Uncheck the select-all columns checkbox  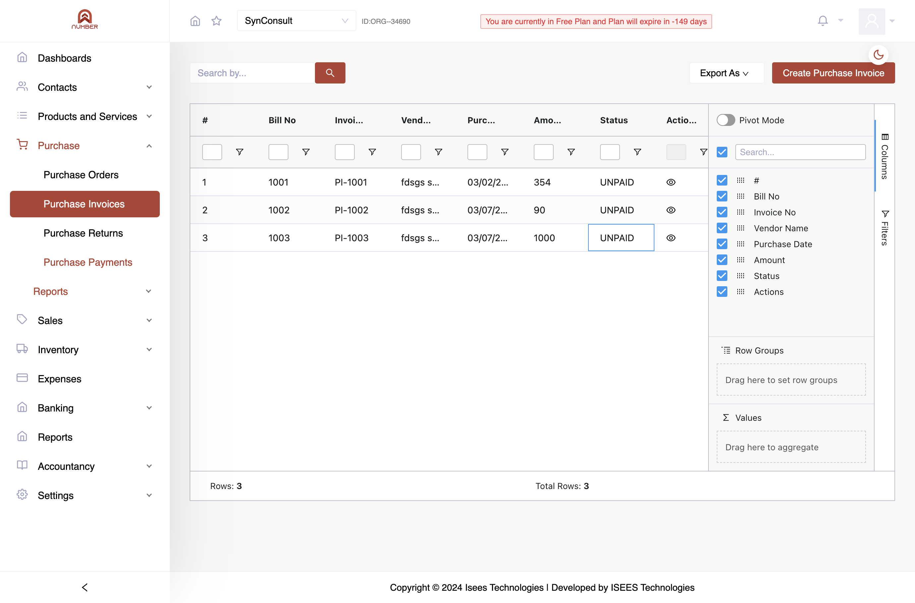click(x=722, y=152)
